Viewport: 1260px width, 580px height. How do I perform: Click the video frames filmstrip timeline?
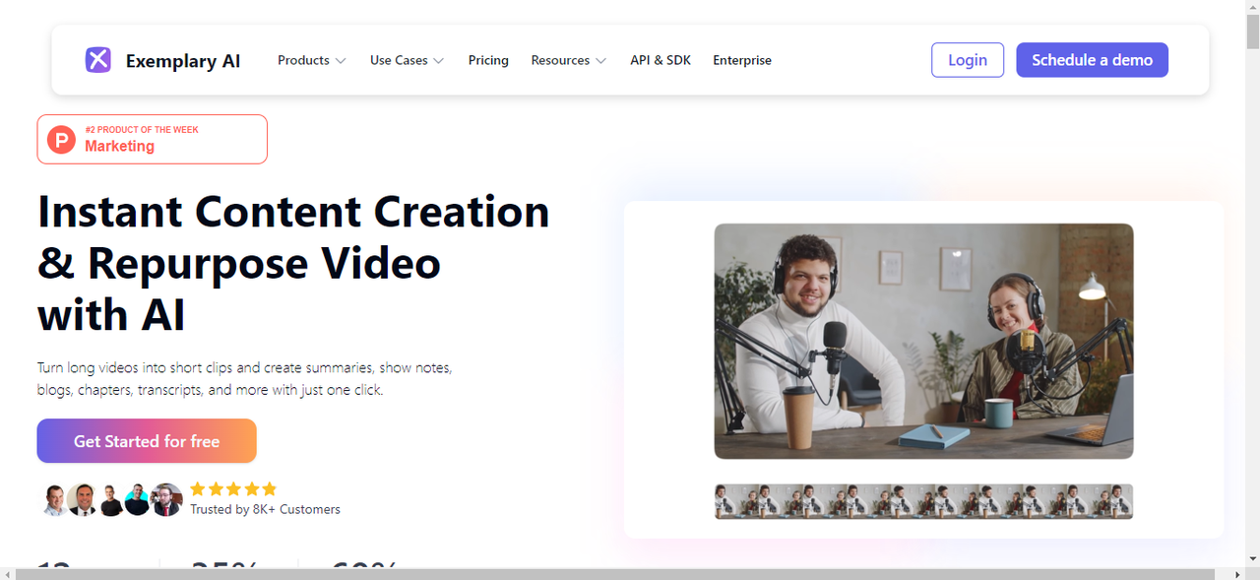point(923,501)
